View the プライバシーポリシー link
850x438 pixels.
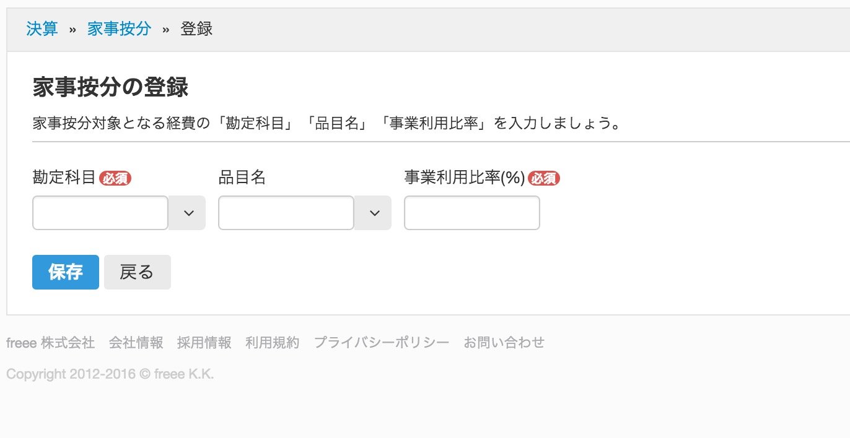pos(382,343)
